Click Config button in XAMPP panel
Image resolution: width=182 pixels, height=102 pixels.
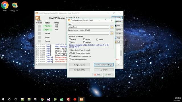(x=117, y=18)
